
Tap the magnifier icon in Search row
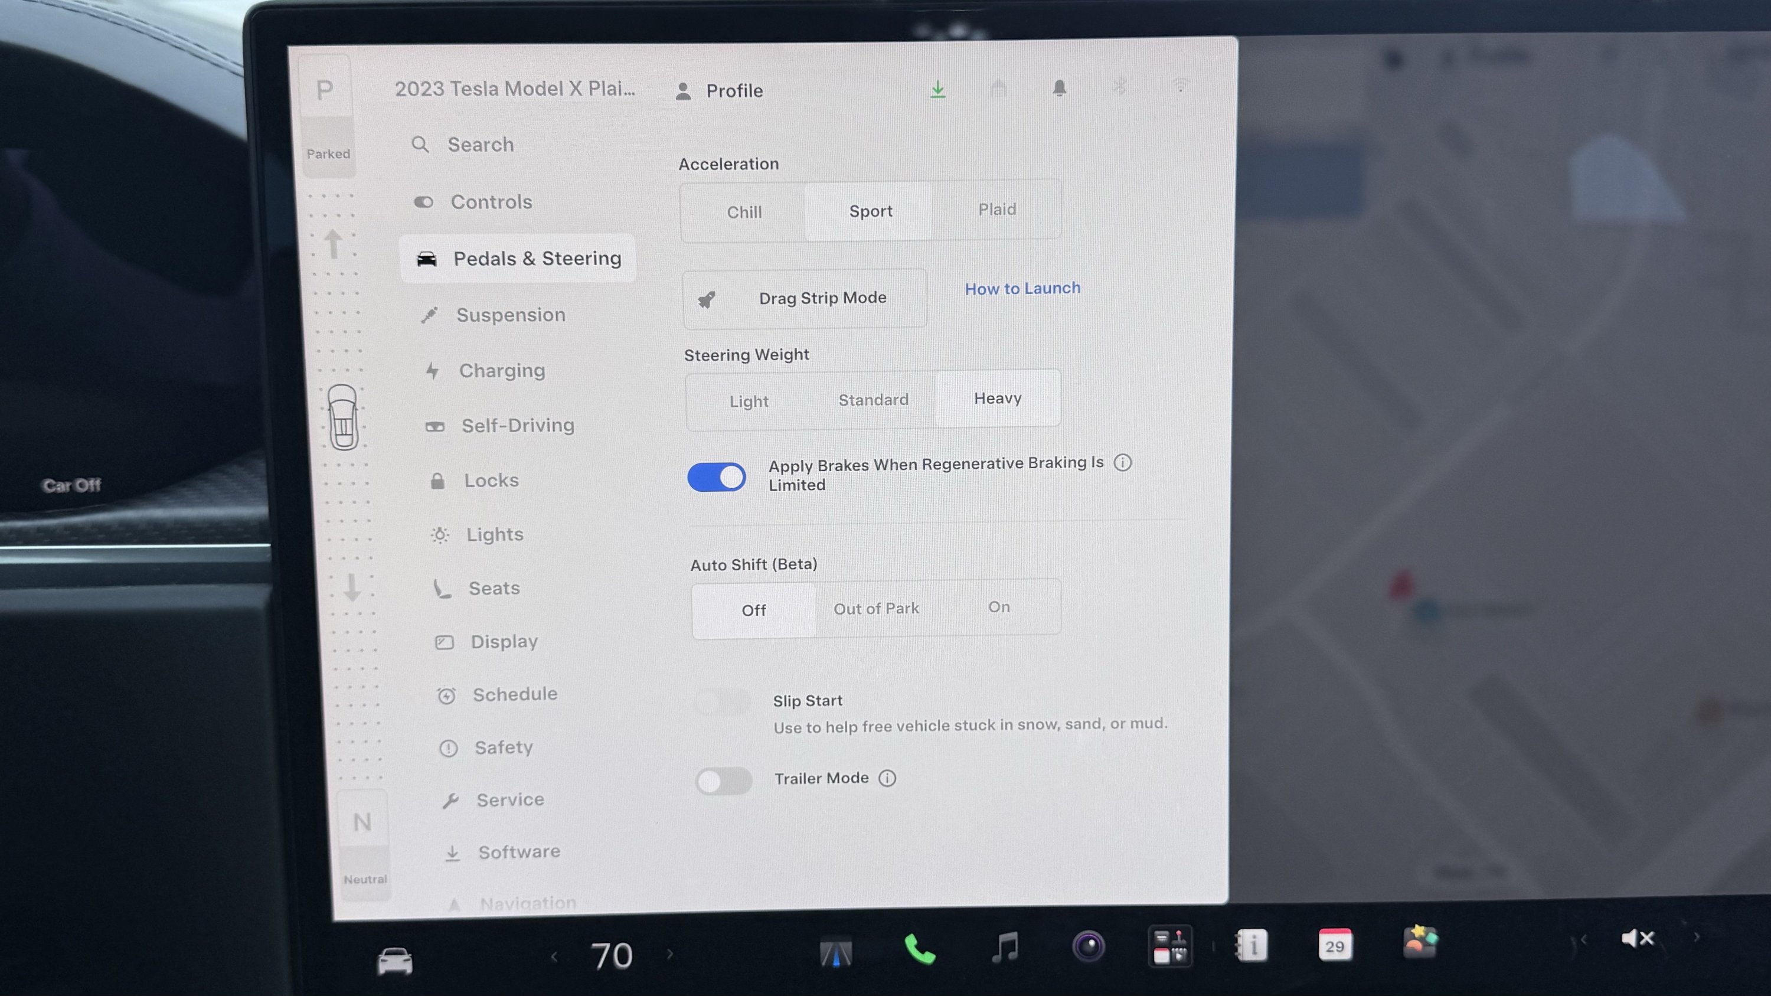point(420,145)
